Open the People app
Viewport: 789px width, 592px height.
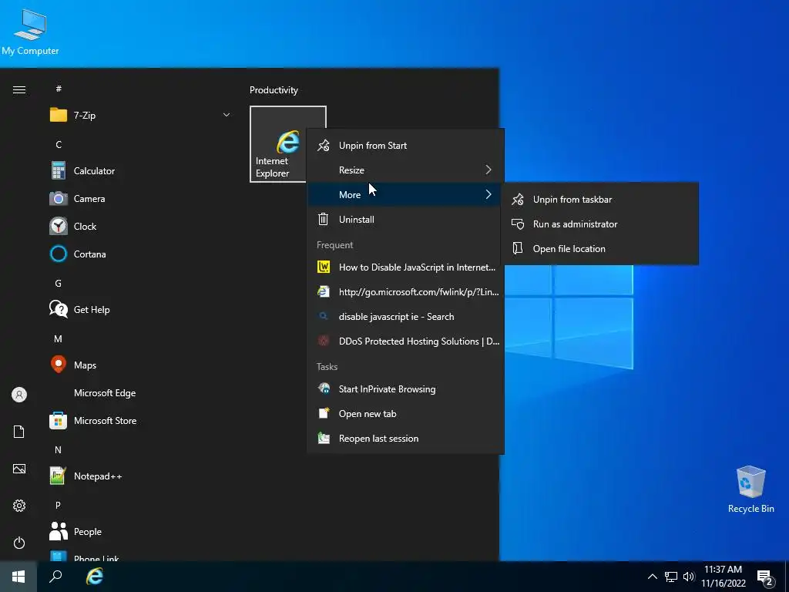tap(140, 531)
